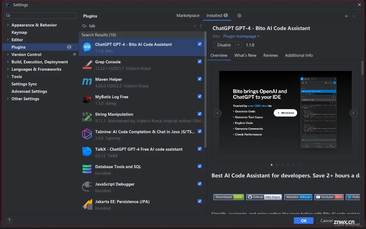Click the Watch demo button in screenshot
Viewport: 366px width, 229px height.
(285, 113)
